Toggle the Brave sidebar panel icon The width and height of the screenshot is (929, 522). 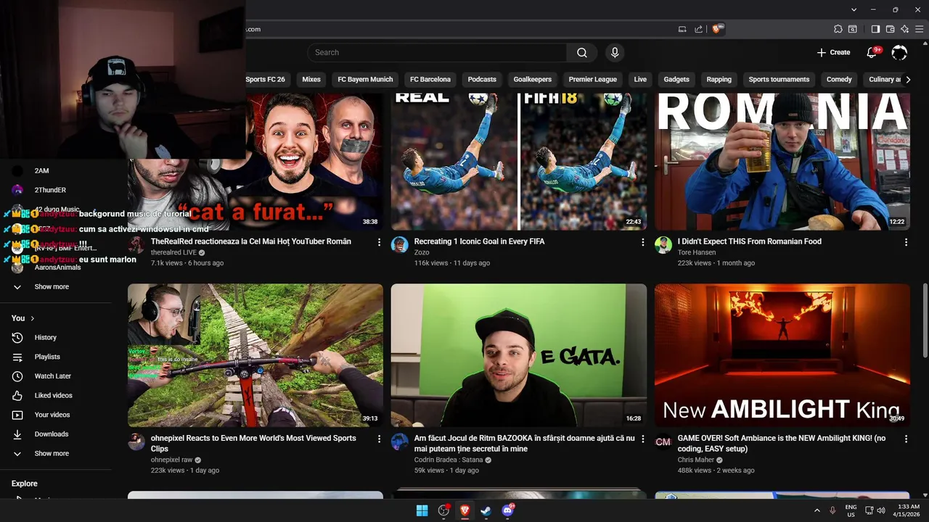point(875,29)
